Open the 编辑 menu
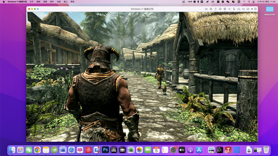 pos(38,2)
